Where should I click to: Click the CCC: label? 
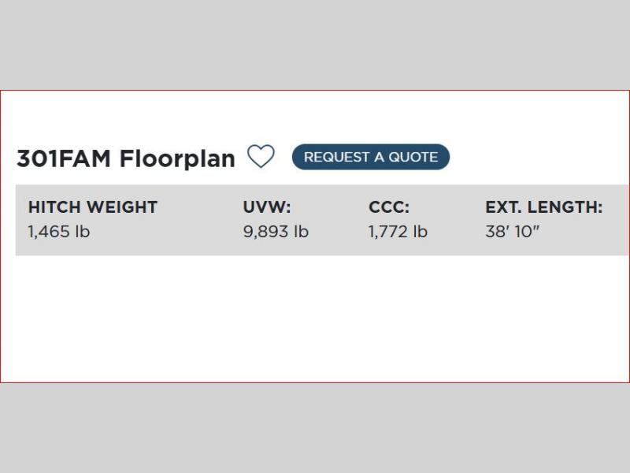tap(389, 207)
